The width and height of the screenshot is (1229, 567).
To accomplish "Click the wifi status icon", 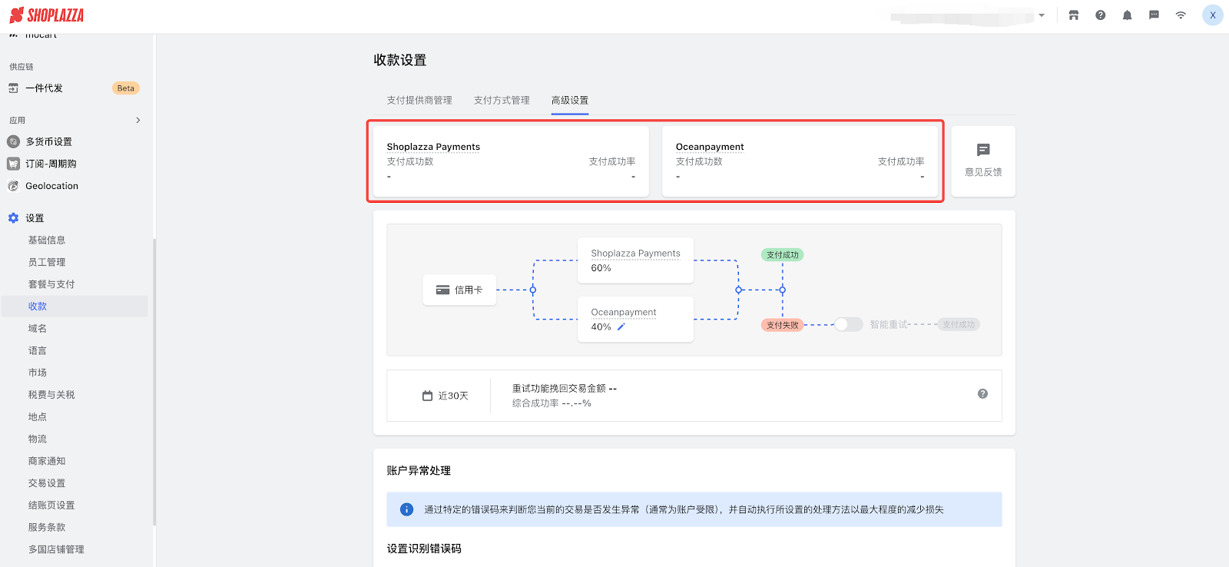I will (1181, 15).
